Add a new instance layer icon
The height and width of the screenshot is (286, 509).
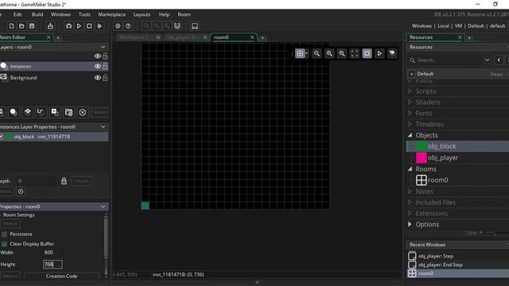click(14, 112)
